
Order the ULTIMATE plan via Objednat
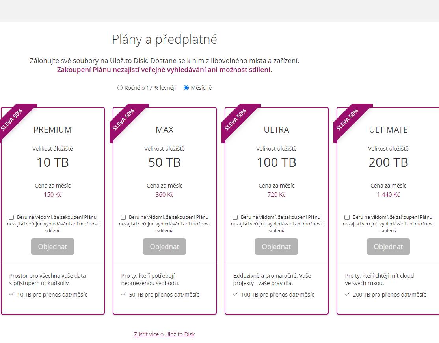pos(388,247)
